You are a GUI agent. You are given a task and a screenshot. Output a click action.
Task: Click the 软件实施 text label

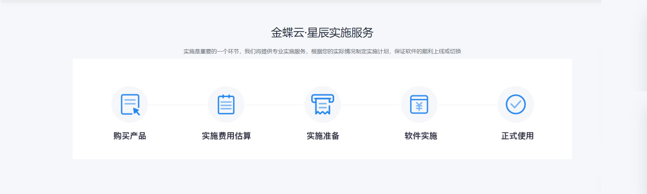[421, 136]
